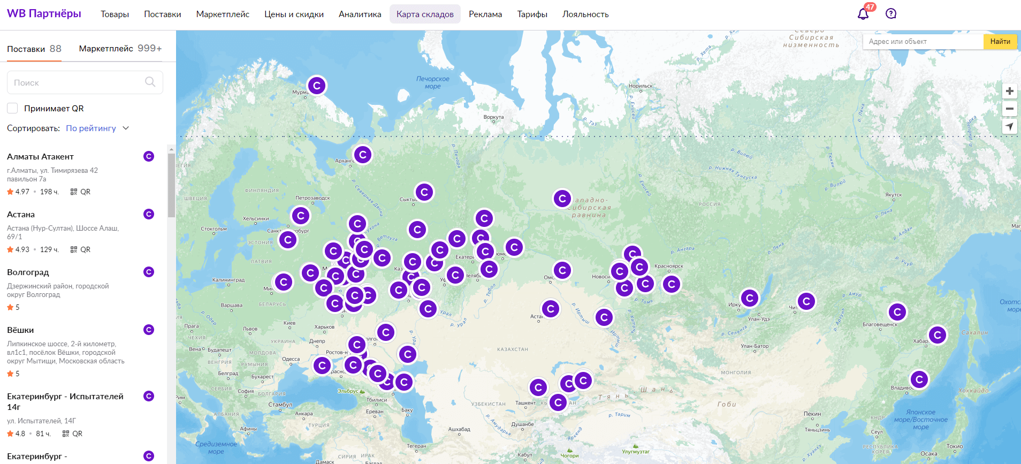Select warehouse marker at Красноярск
The height and width of the screenshot is (464, 1021).
click(x=672, y=284)
